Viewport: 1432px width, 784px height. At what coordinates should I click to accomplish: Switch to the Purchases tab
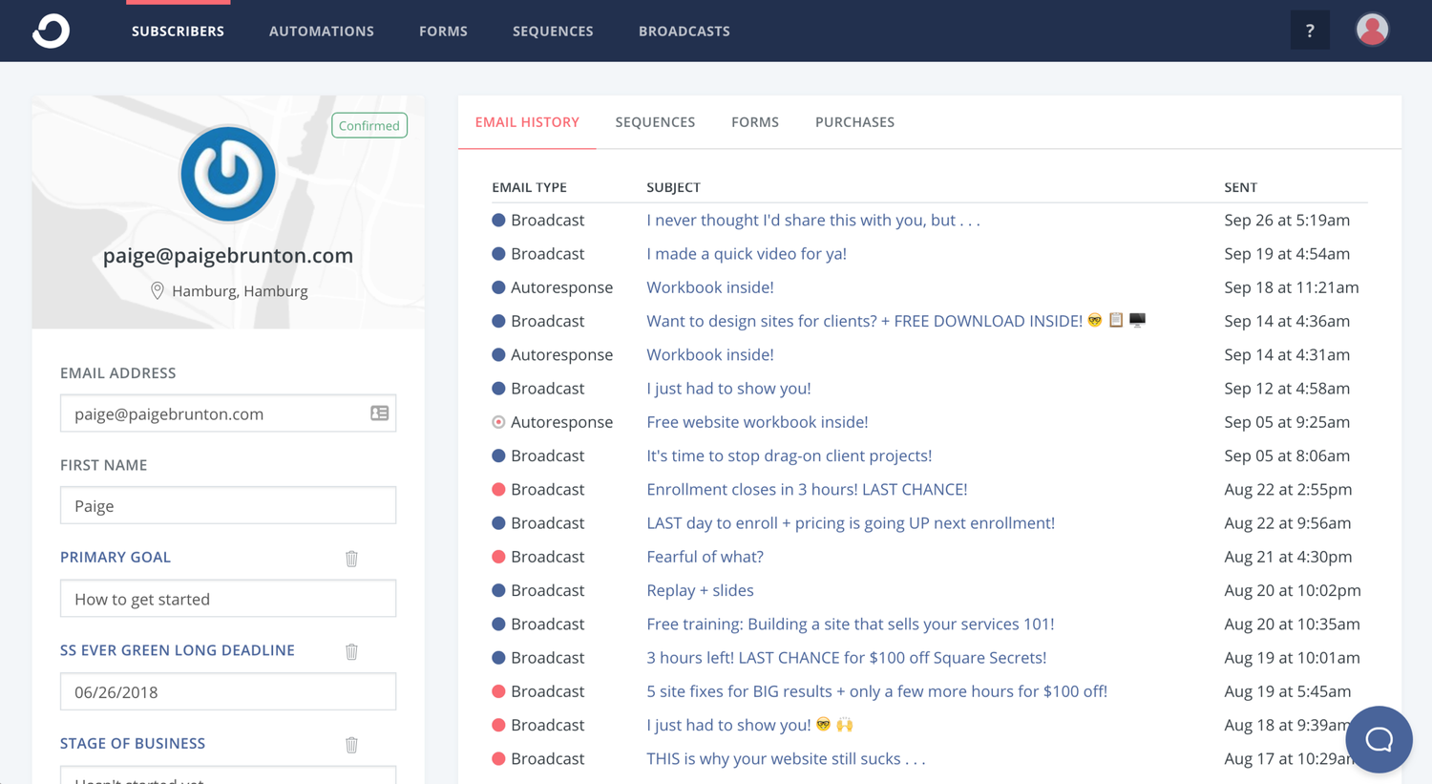point(854,121)
